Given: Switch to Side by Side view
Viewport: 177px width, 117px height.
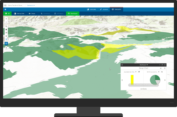Looking at the screenshot, I should point(19,14).
